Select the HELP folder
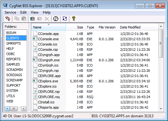Image resolution: width=168 pixels, height=121 pixels. (10, 49)
